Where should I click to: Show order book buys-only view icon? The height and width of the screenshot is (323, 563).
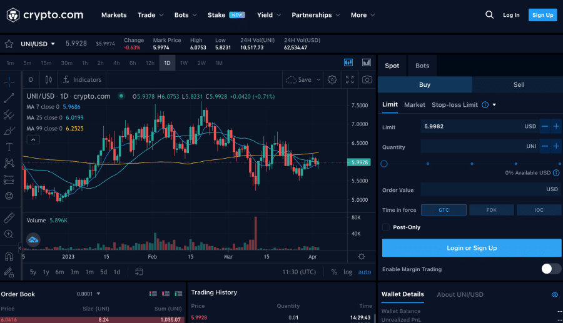pos(178,294)
